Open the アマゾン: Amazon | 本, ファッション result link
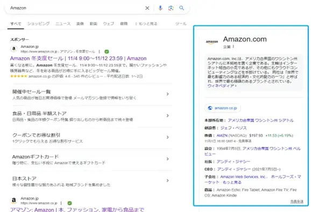311x212 pixels. [77, 210]
